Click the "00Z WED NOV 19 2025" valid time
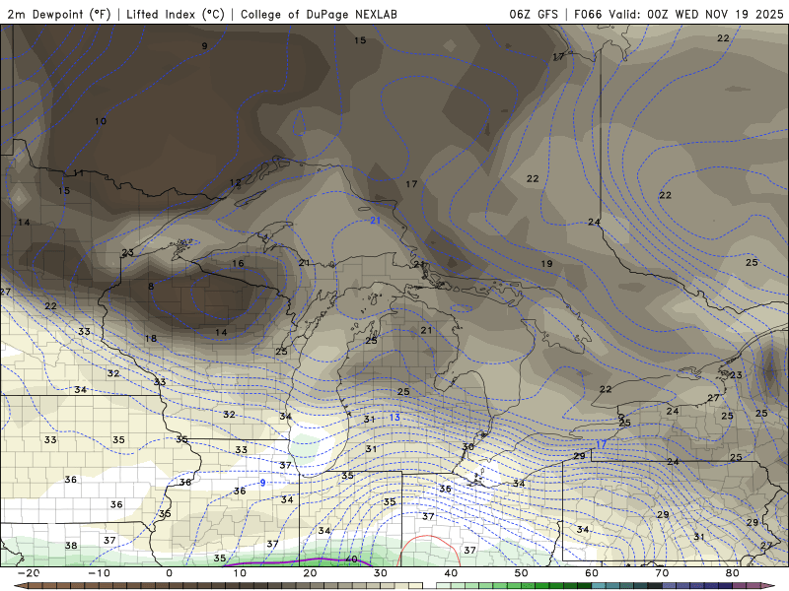This screenshot has width=789, height=591. click(x=716, y=14)
